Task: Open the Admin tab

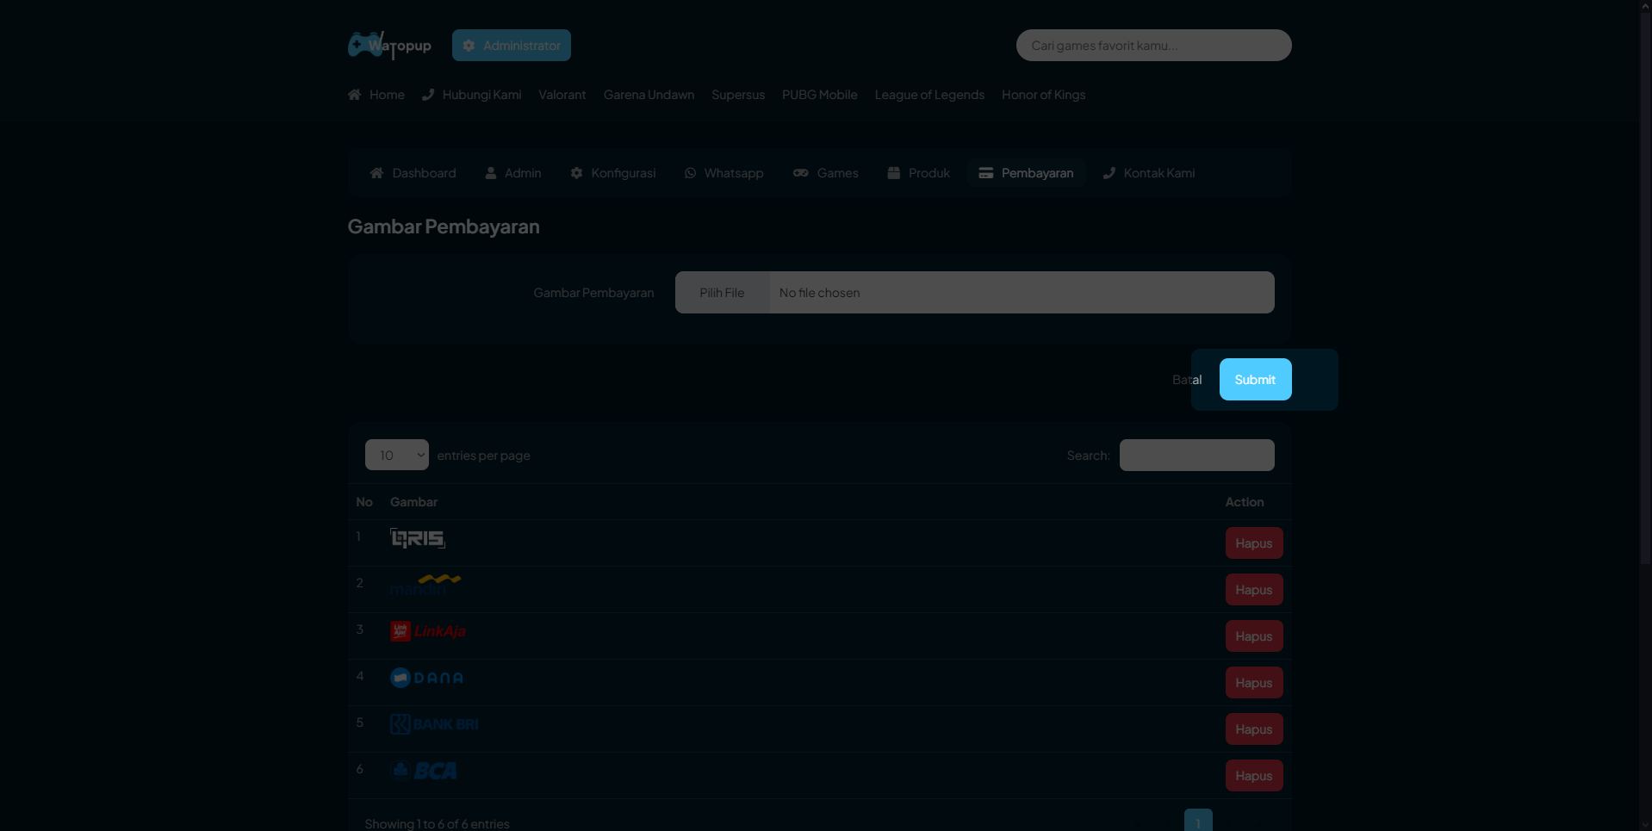Action: click(513, 173)
